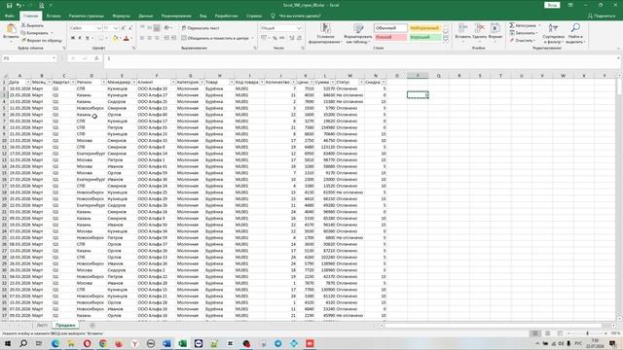Click the percent style icon
This screenshot has height=350, width=623.
275,38
